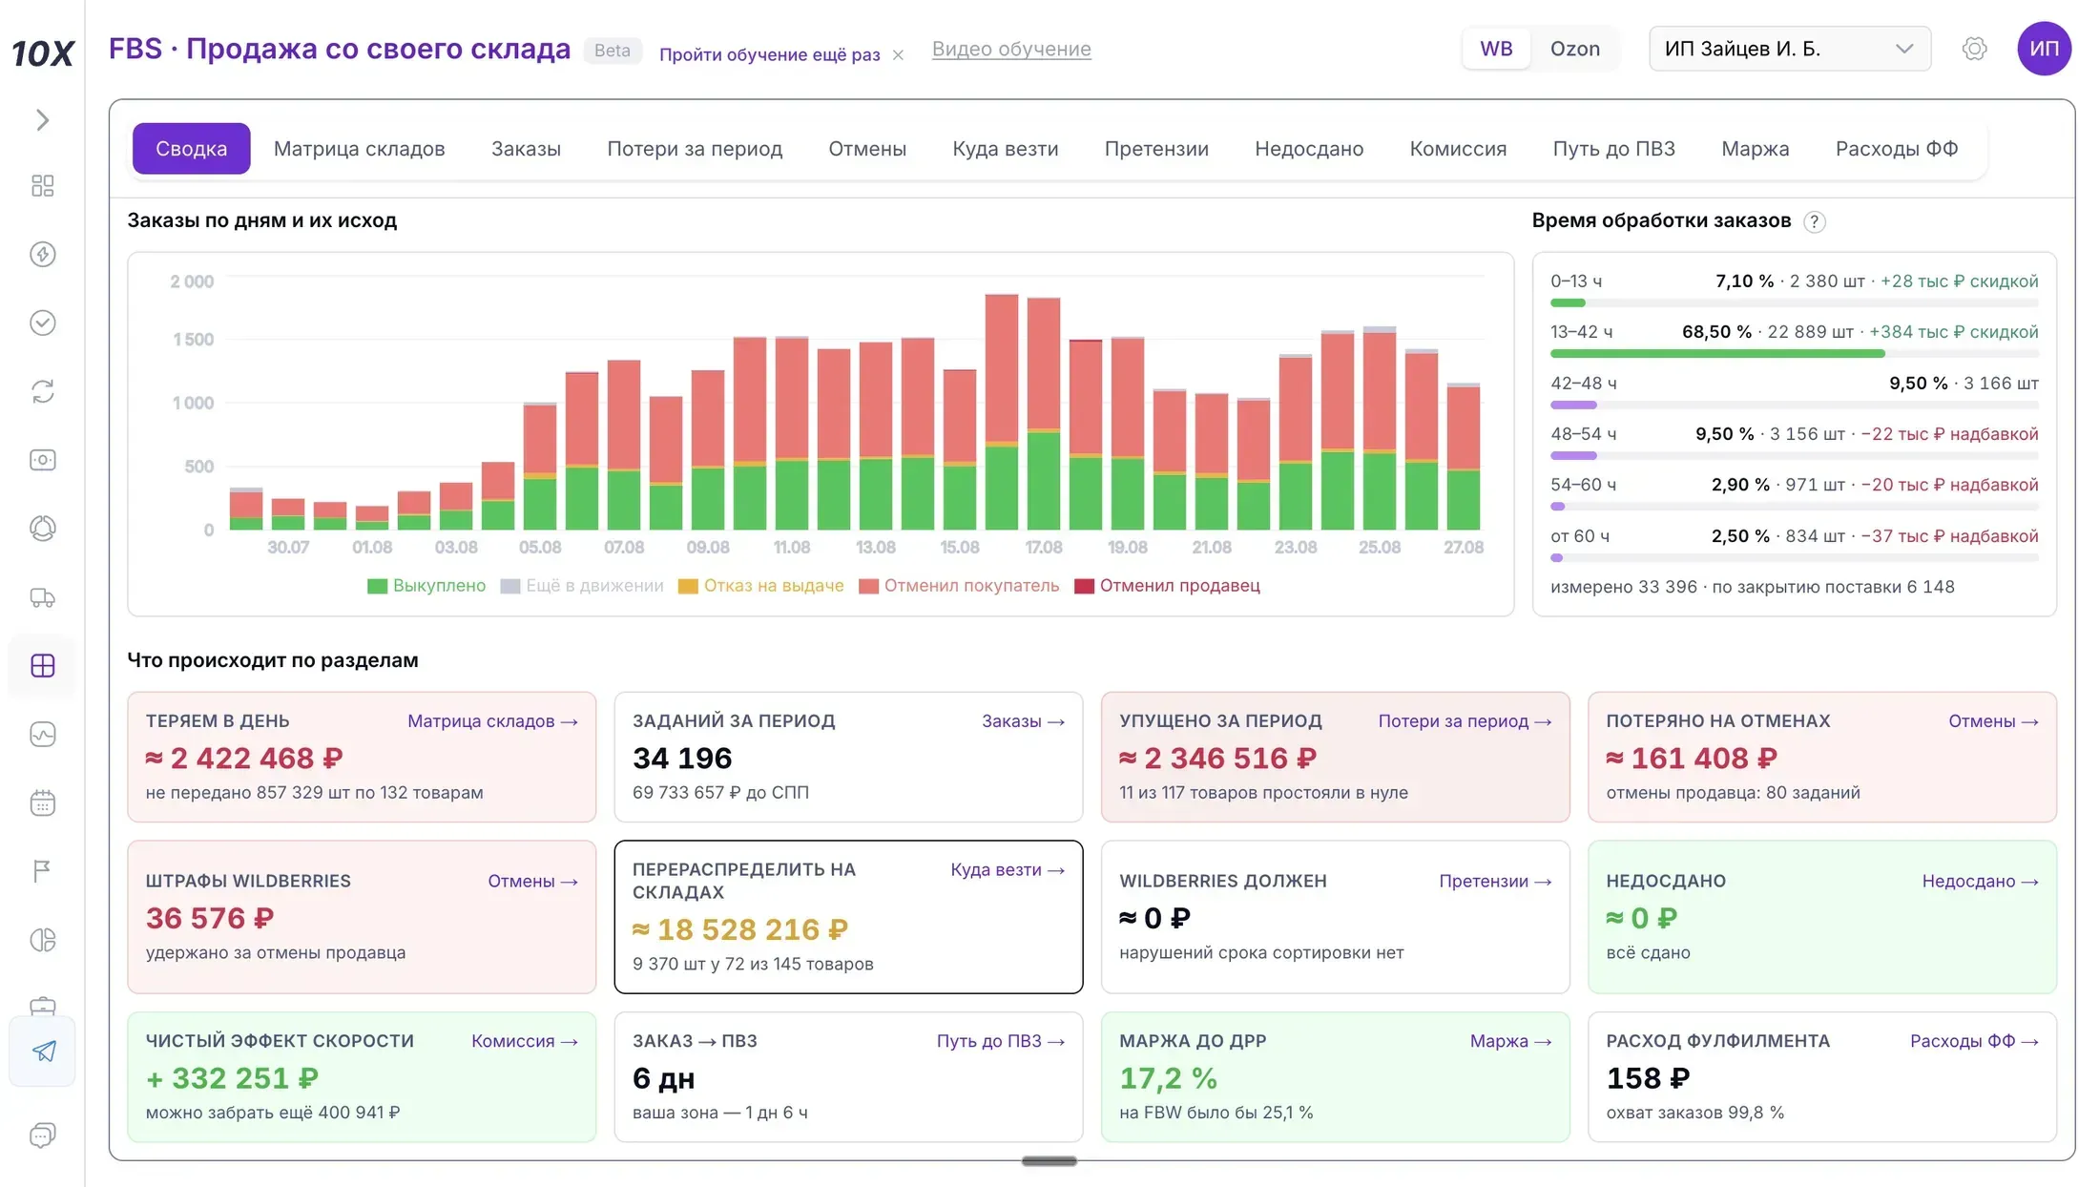Dismiss the Пройти обучение ещё раз prompt
The width and height of the screenshot is (2099, 1187).
[898, 54]
